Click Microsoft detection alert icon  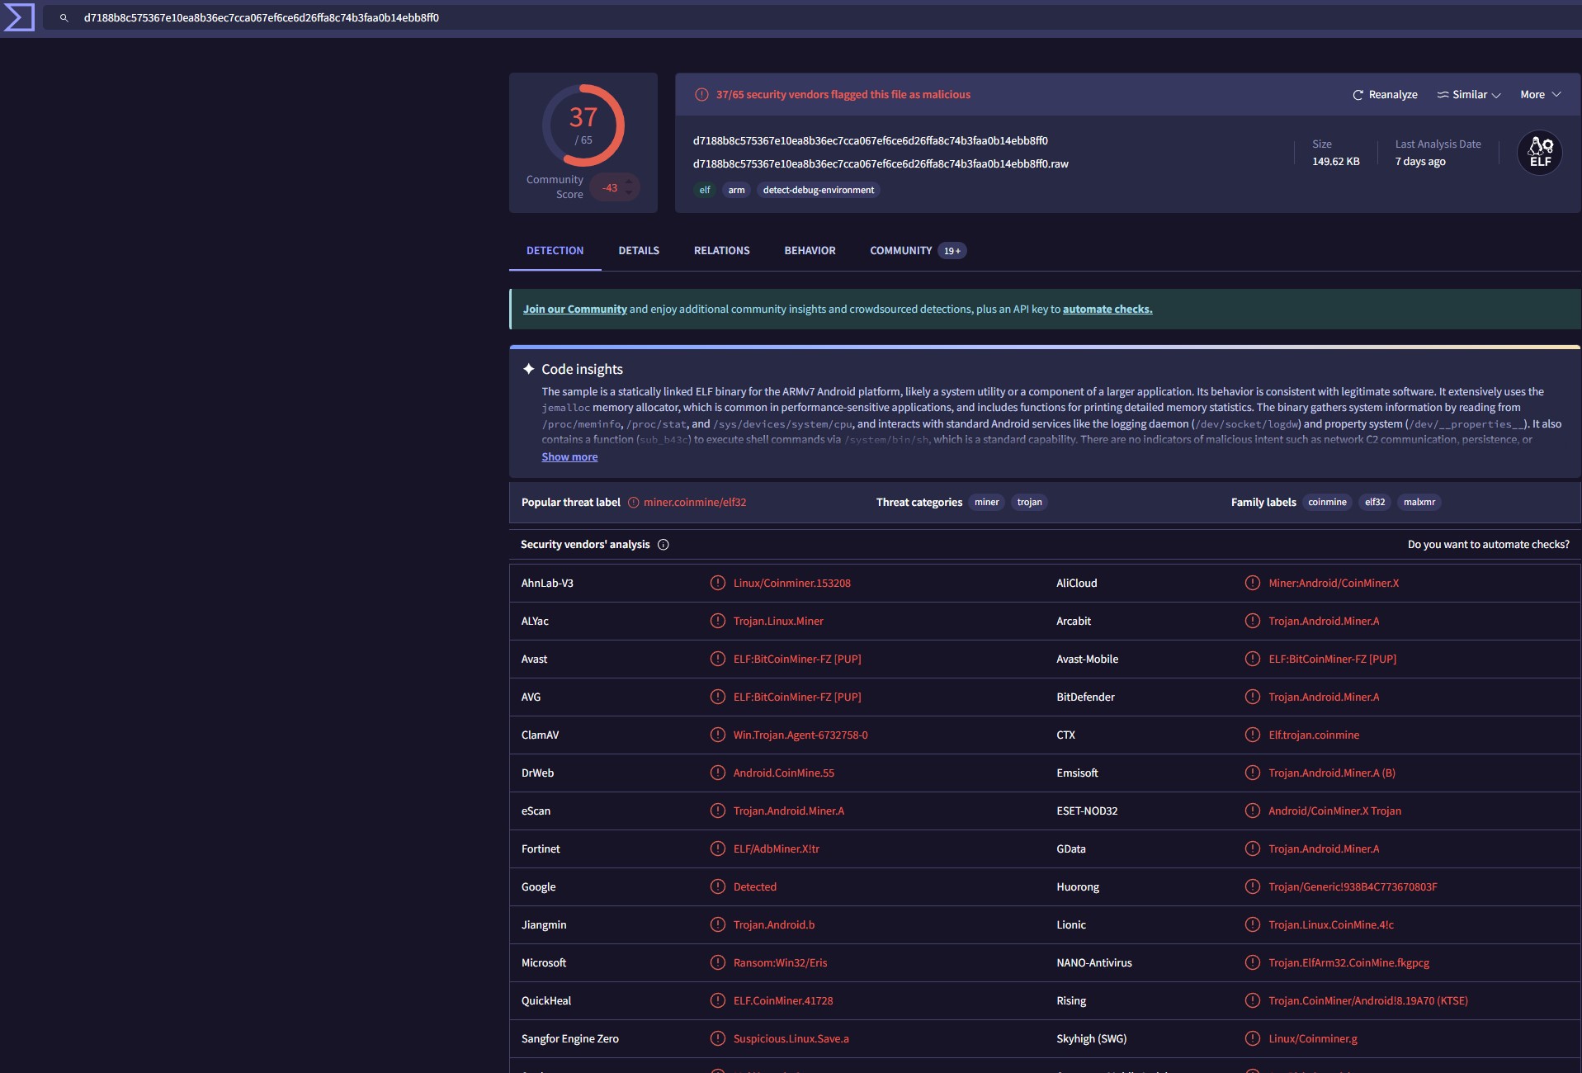coord(718,962)
